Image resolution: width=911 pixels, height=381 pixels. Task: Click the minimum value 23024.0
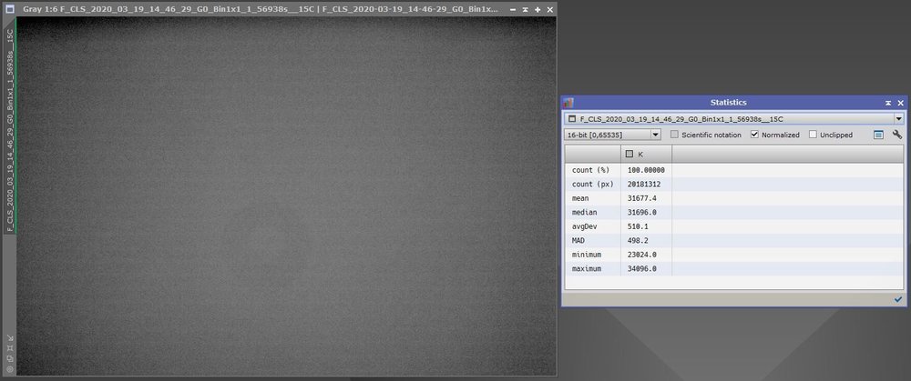[x=642, y=255]
